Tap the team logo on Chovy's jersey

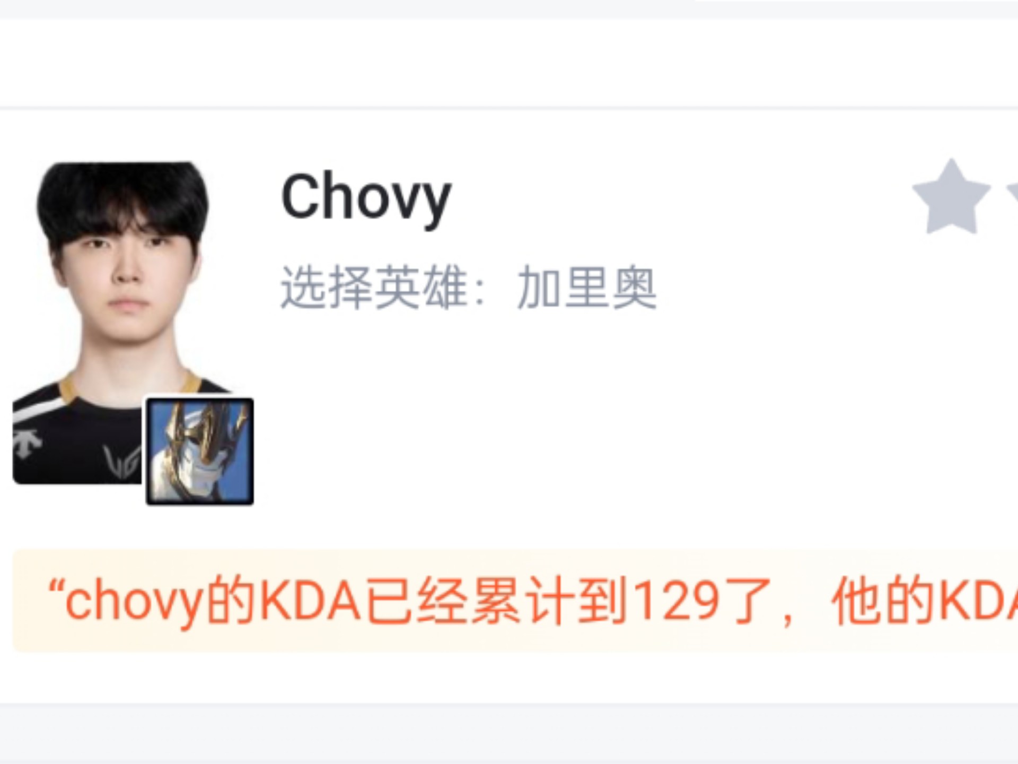click(x=123, y=463)
